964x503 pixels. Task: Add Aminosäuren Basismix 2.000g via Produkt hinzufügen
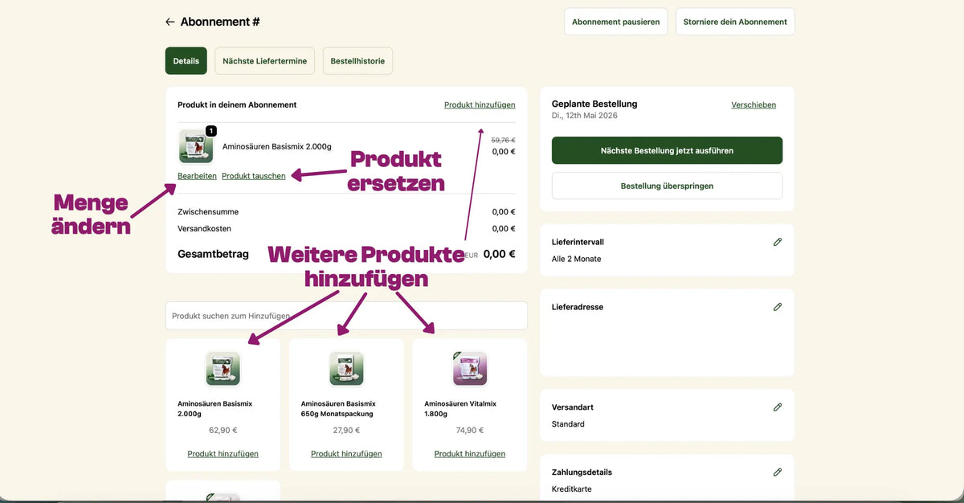[223, 454]
